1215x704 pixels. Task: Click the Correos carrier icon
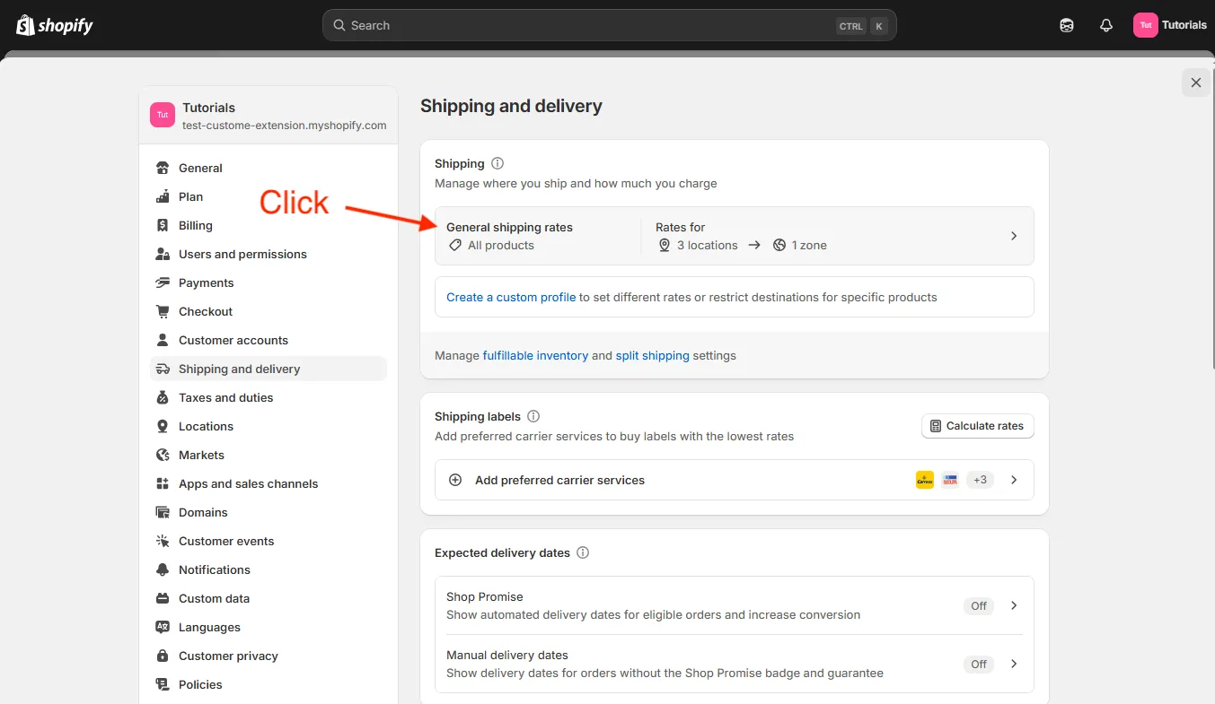[x=924, y=480]
